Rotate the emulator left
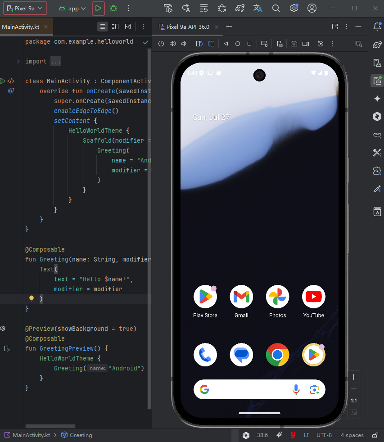The height and width of the screenshot is (442, 384). [x=199, y=44]
